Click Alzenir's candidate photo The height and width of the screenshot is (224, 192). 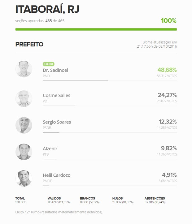point(24,152)
